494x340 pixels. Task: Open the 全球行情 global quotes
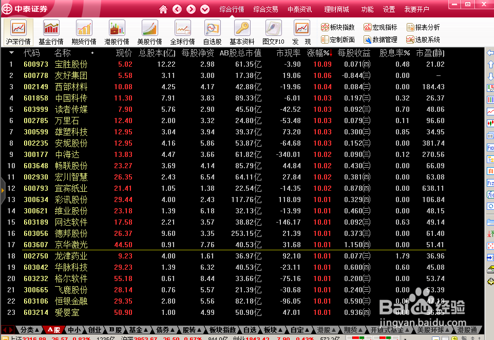point(182,32)
